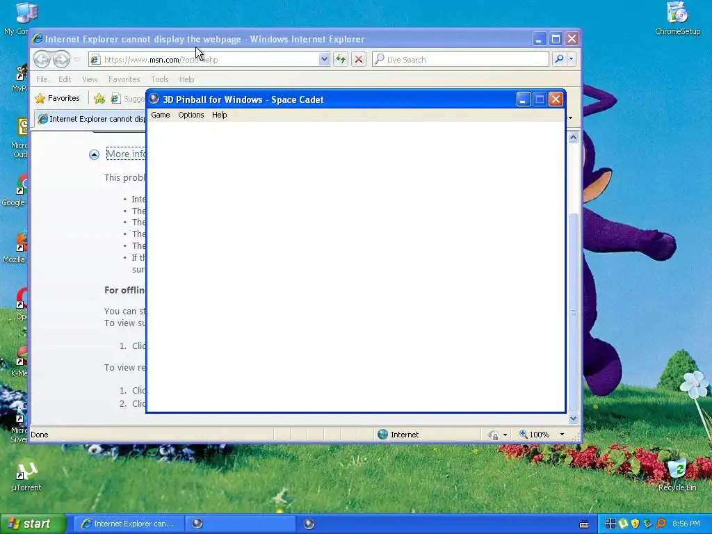Click the 'More info' link on the error page
The height and width of the screenshot is (534, 712).
click(126, 154)
